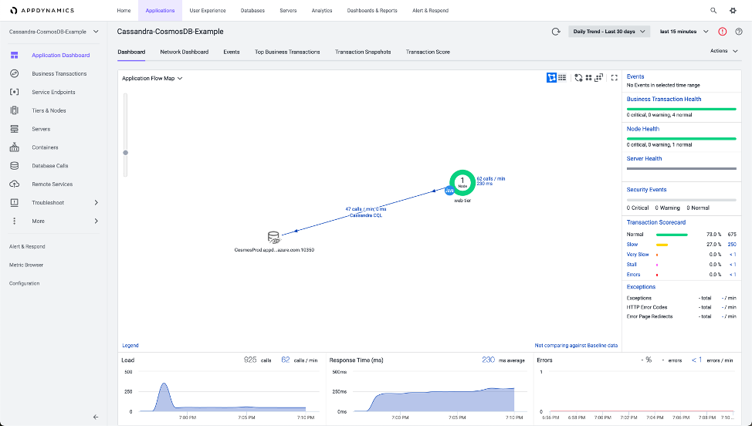Open the Daily Trend baseline dropdown
This screenshot has width=752, height=426.
click(x=609, y=32)
